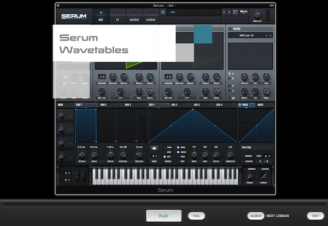Image resolution: width=328 pixels, height=226 pixels.
Task: Open the Menu dropdown
Action: point(243,12)
